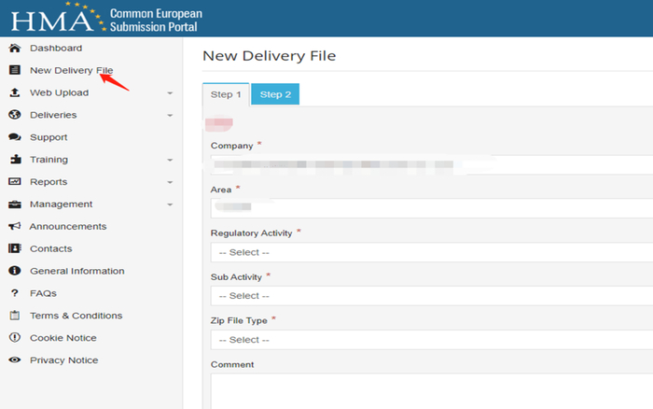Click the Privacy Notice eye icon

tap(14, 360)
